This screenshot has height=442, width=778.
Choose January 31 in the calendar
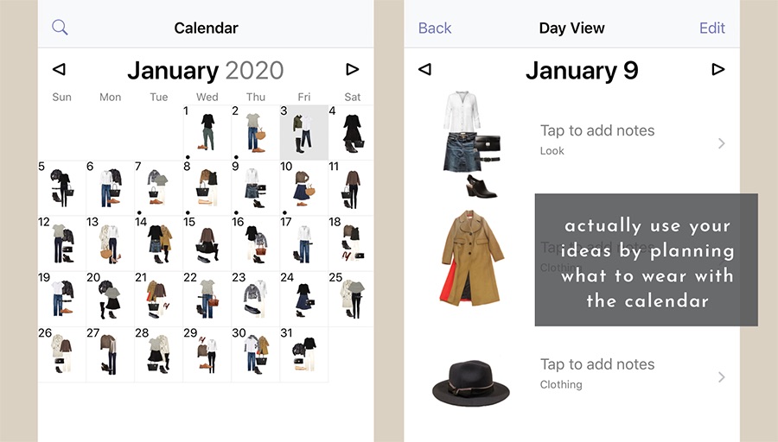pos(303,354)
